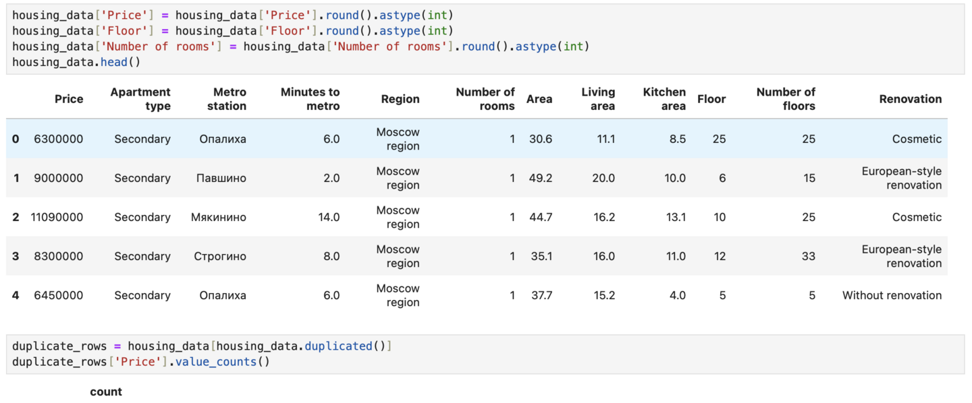Viewport: 972px width, 403px height.
Task: Select the 11090000 price cell
Action: pos(57,217)
